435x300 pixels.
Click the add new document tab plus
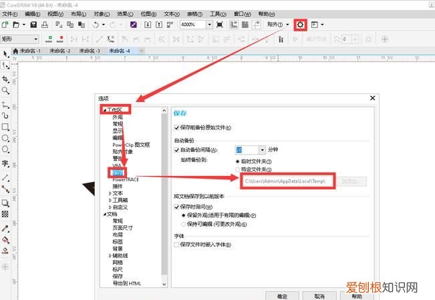click(x=142, y=51)
